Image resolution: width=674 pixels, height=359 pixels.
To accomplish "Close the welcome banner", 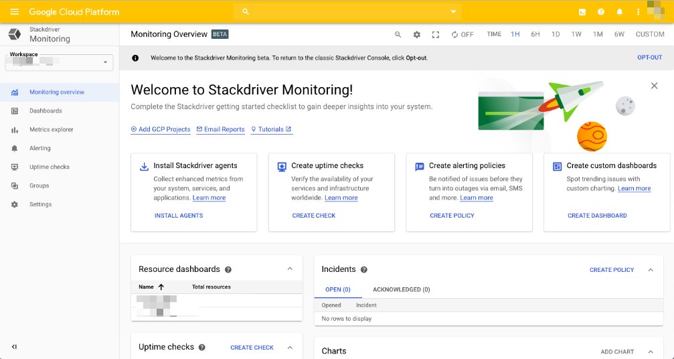I will [654, 86].
